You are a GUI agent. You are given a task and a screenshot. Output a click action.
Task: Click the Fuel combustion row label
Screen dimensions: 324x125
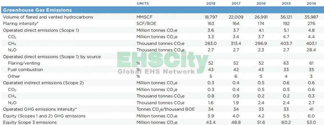[x=25, y=69]
